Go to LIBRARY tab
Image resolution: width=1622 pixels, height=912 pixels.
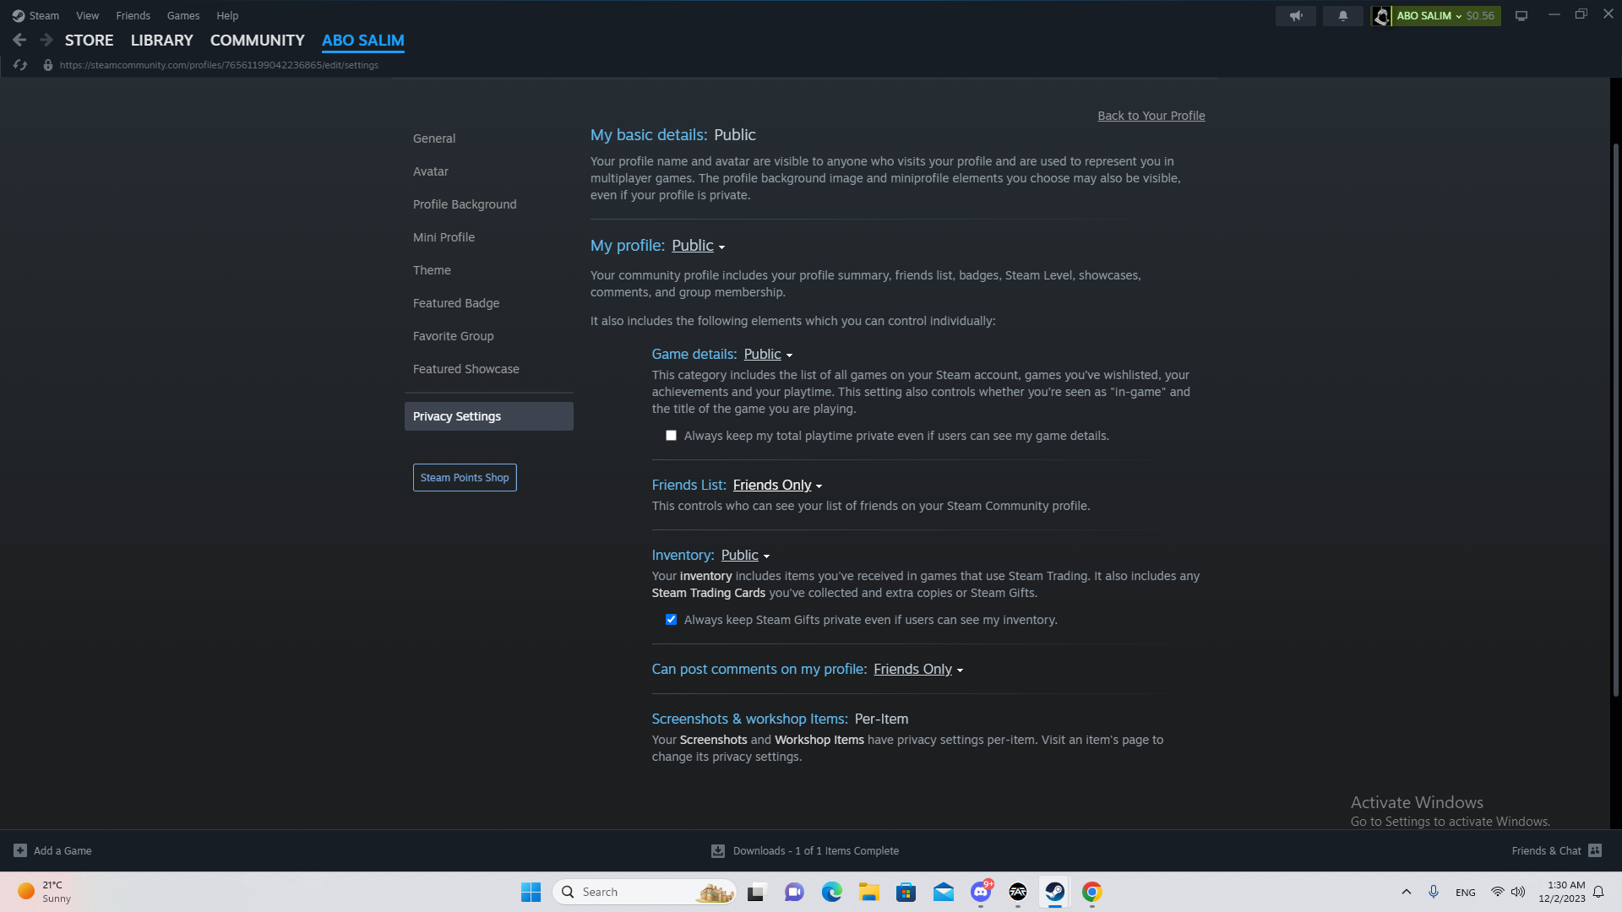click(161, 40)
